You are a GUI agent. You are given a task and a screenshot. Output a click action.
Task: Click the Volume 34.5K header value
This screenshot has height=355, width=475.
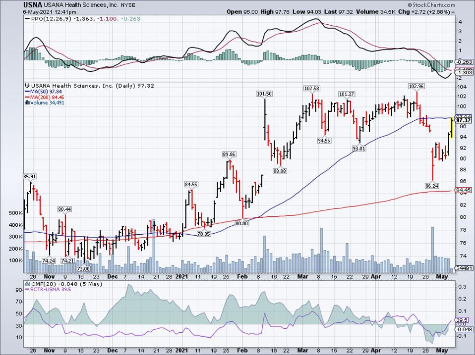point(376,12)
